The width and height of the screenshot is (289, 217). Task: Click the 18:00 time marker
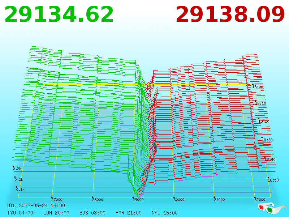pyautogui.click(x=258, y=87)
